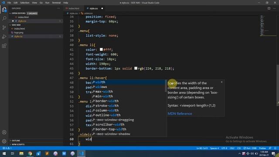Open index.html in SIDE NAV folder

tap(20, 29)
